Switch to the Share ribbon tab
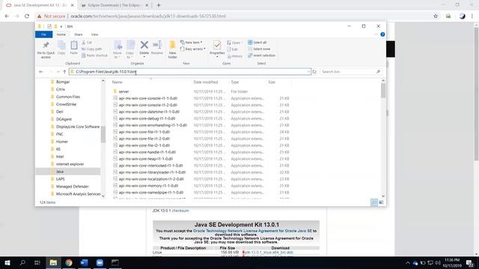This screenshot has height=269, width=479. pos(78,34)
